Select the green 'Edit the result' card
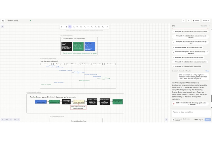The width and height of the screenshot is (212, 141). coord(78,46)
